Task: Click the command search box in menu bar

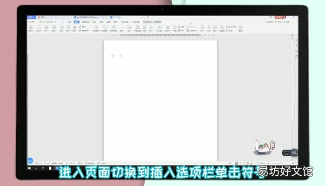Action: pyautogui.click(x=152, y=22)
